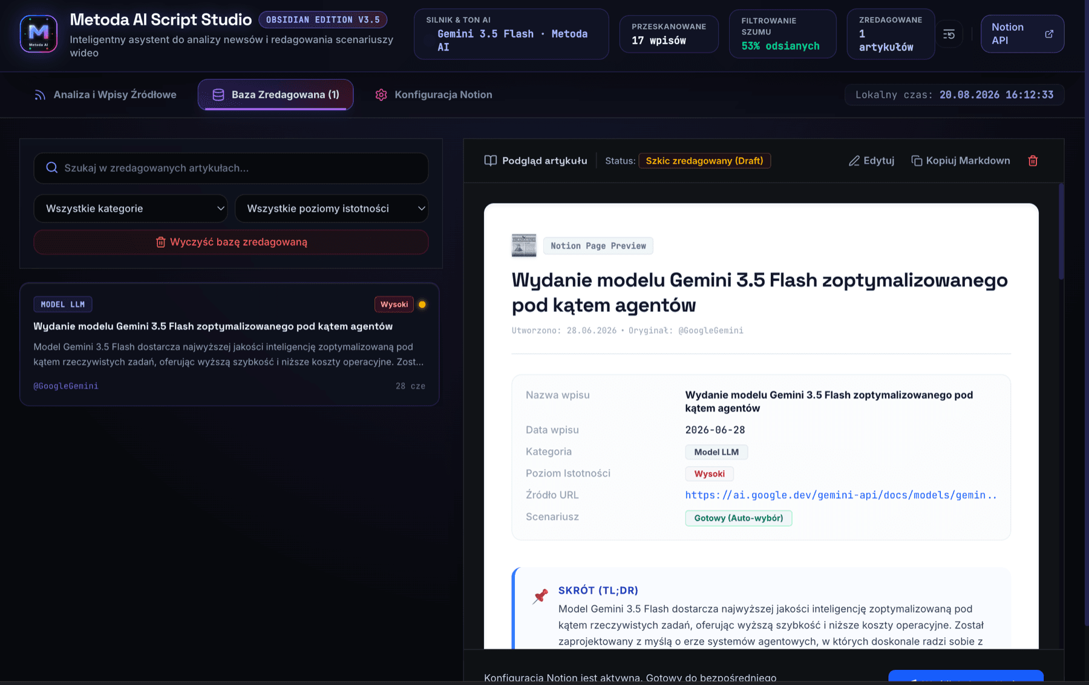Click the SILNIK & TON AI Gemini panel
1089x685 pixels.
pos(511,34)
